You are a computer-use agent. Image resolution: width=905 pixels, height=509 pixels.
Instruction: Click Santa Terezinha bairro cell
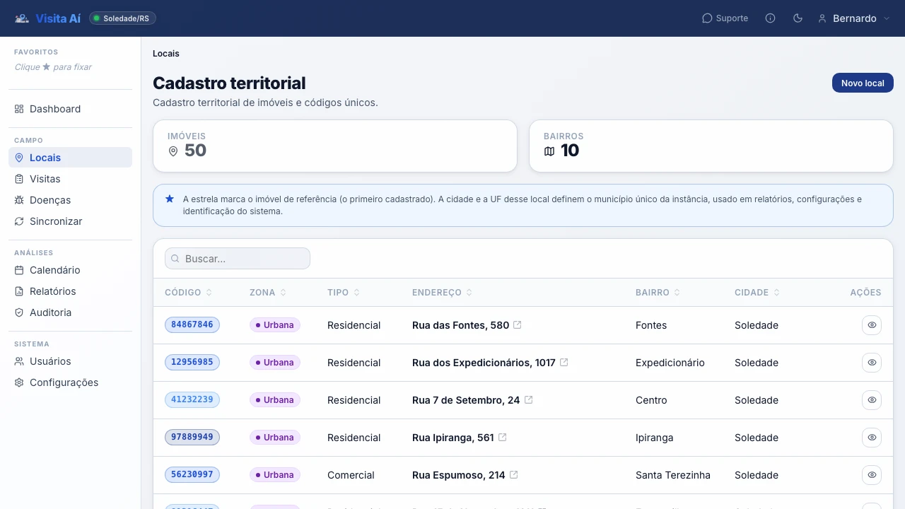click(673, 475)
